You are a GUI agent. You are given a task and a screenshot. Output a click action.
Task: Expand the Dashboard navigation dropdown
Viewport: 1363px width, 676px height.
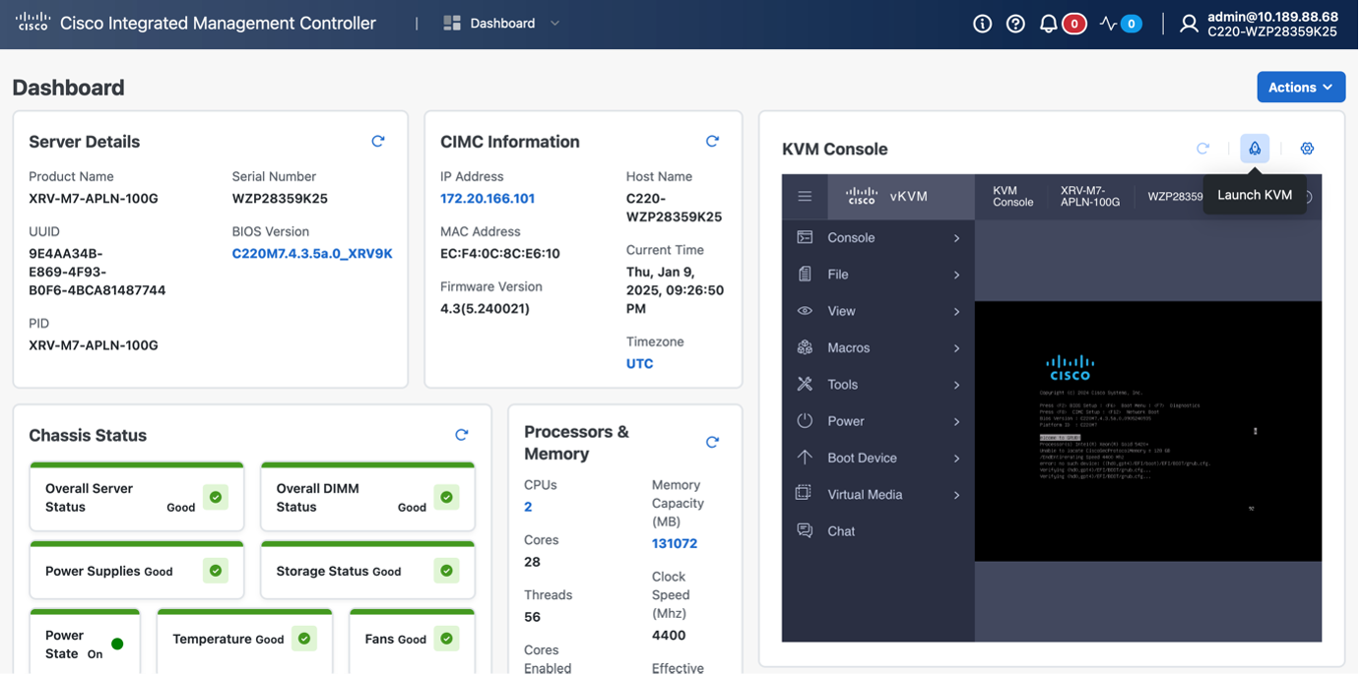pyautogui.click(x=554, y=22)
